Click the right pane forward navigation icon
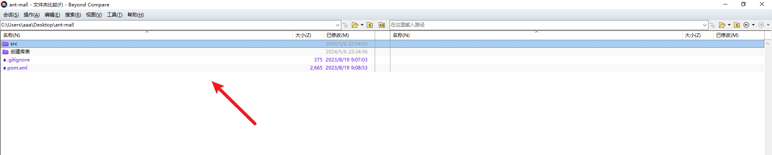 pos(761,25)
